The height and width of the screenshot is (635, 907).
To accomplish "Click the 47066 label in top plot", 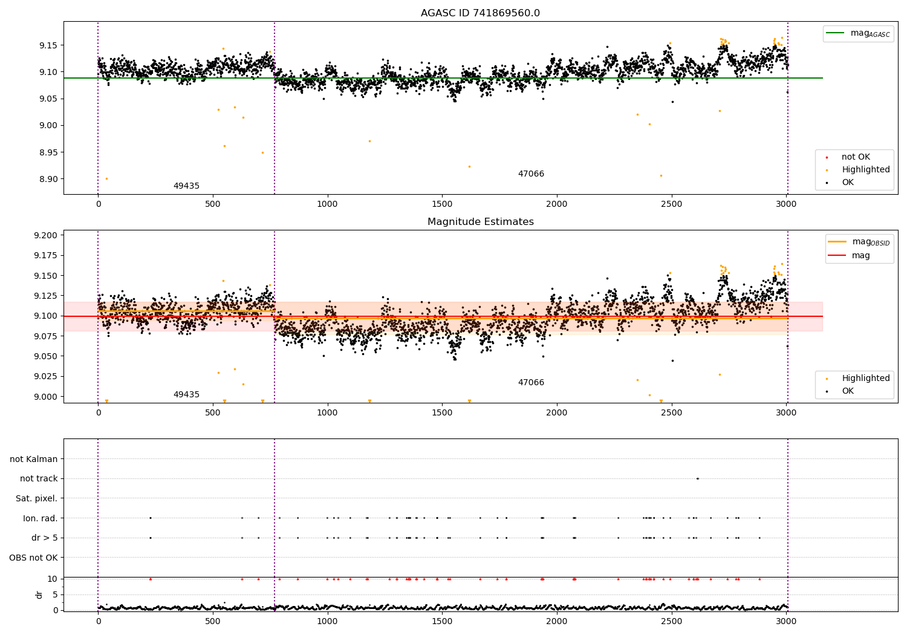I will click(531, 174).
